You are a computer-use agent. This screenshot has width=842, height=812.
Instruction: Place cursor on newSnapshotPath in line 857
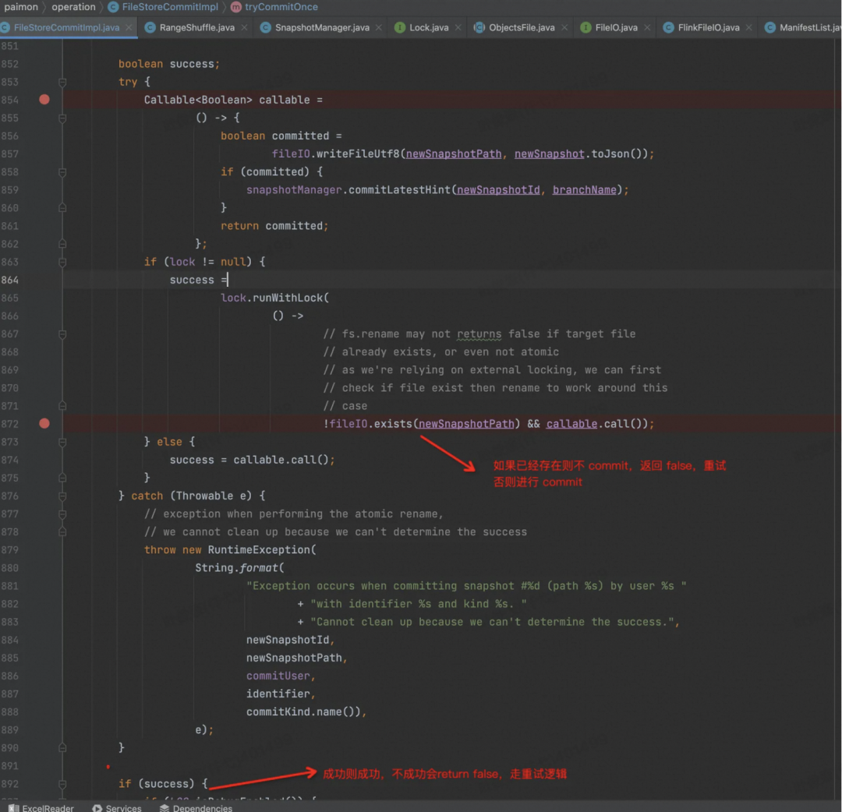coord(453,154)
